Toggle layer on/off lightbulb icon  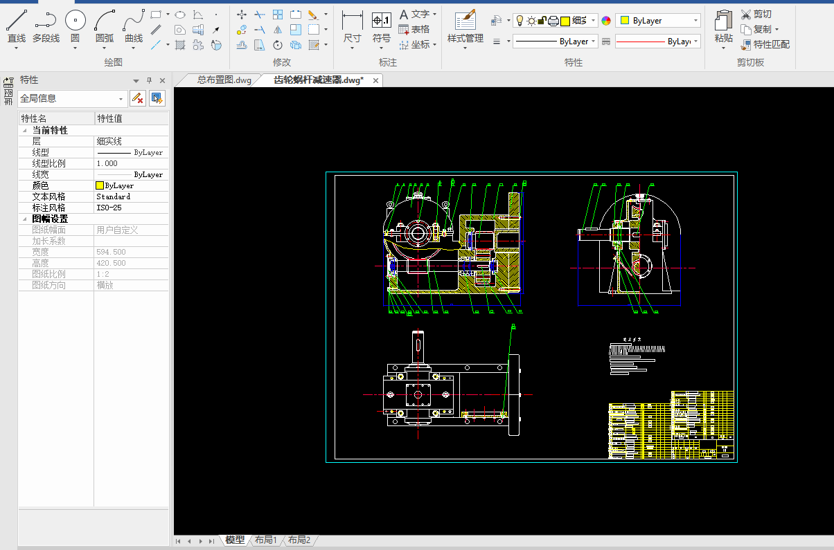[x=520, y=21]
